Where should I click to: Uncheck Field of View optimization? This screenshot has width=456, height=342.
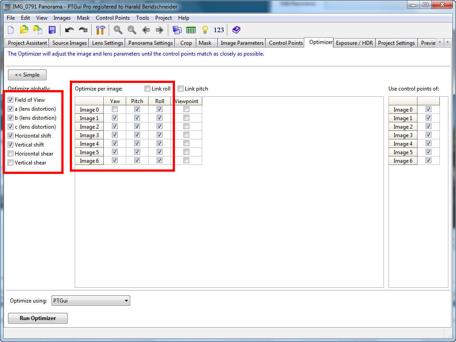[10, 100]
